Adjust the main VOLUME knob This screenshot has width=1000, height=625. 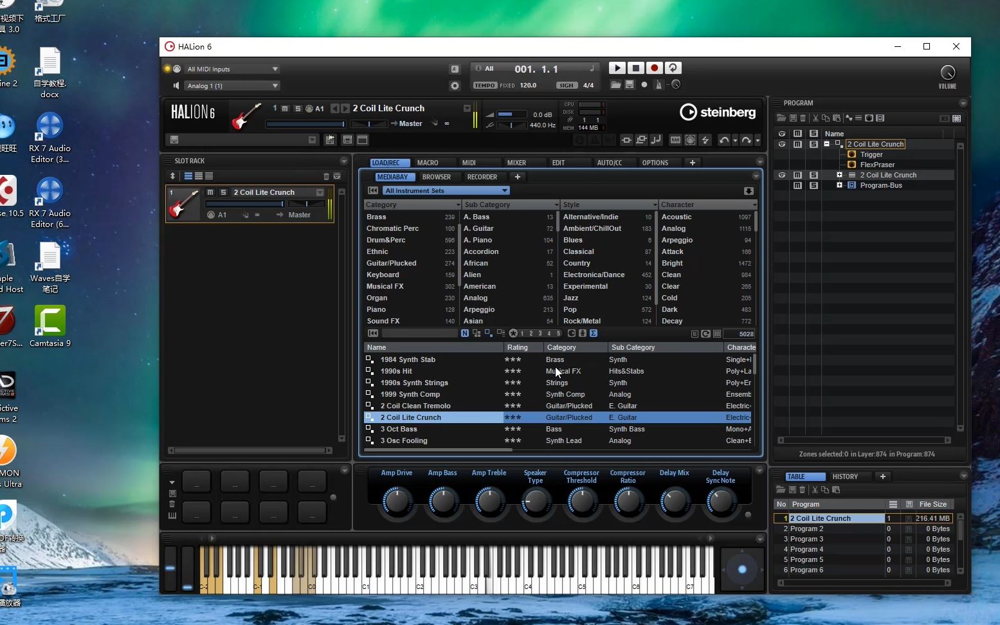pos(947,72)
